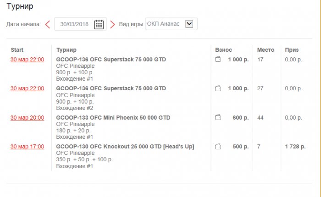The image size is (321, 197).
Task: Sort by the Место column header
Action: [x=266, y=49]
